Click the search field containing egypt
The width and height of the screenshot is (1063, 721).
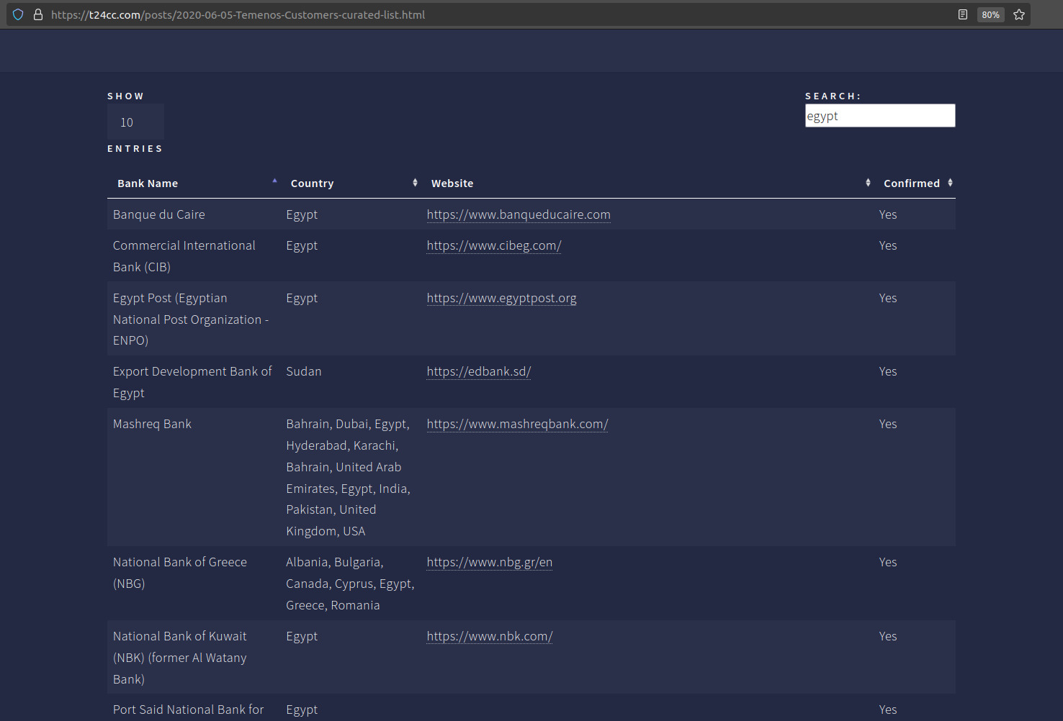pyautogui.click(x=880, y=116)
